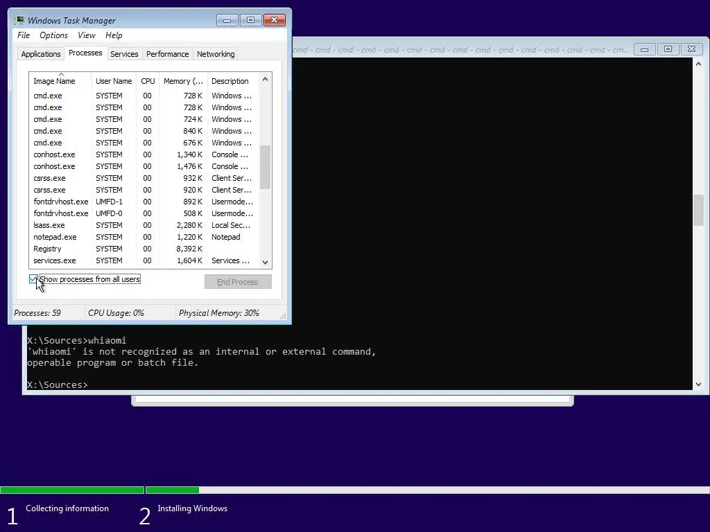Select cmd.exe using 840 K memory
The image size is (710, 532).
144,131
